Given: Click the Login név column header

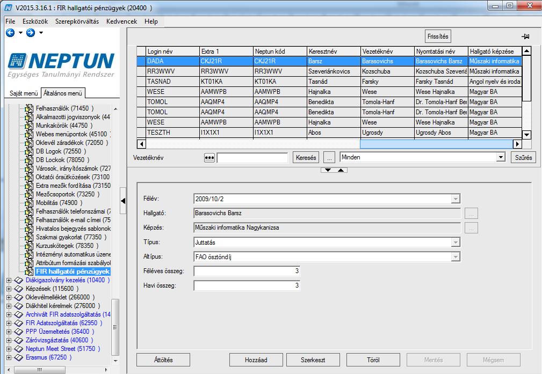Looking at the screenshot, I should point(172,52).
